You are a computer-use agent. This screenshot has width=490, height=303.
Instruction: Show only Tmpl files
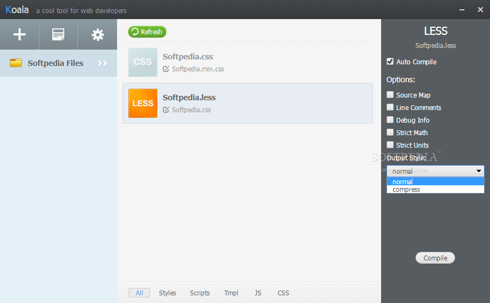pos(231,293)
